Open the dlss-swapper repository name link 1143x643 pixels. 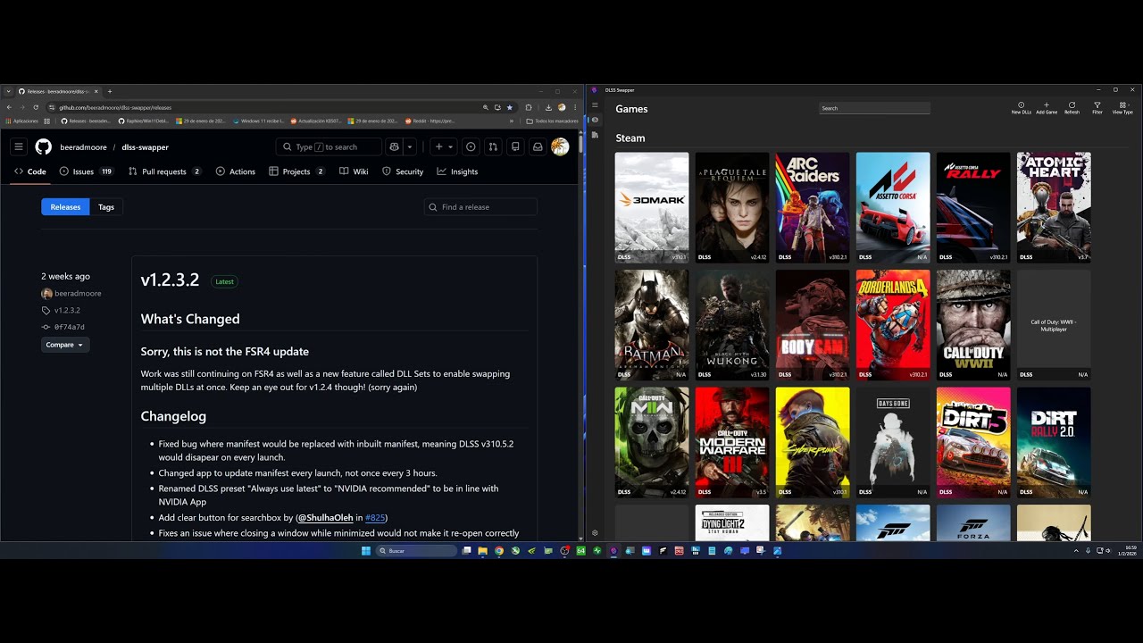click(146, 147)
